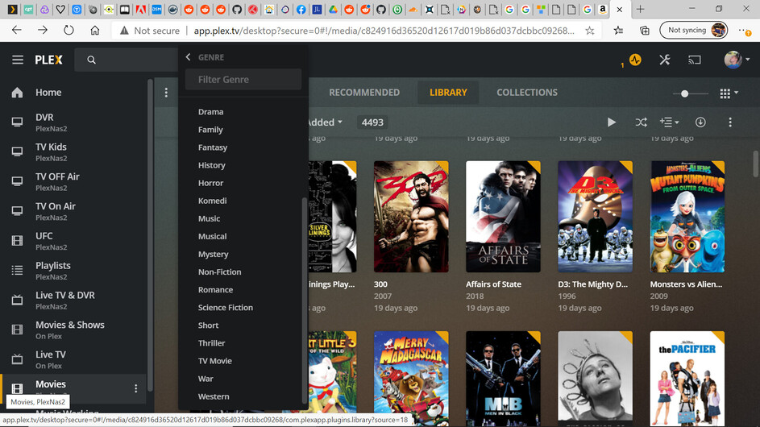This screenshot has width=760, height=427.
Task: Click the cast to device icon
Action: click(695, 60)
